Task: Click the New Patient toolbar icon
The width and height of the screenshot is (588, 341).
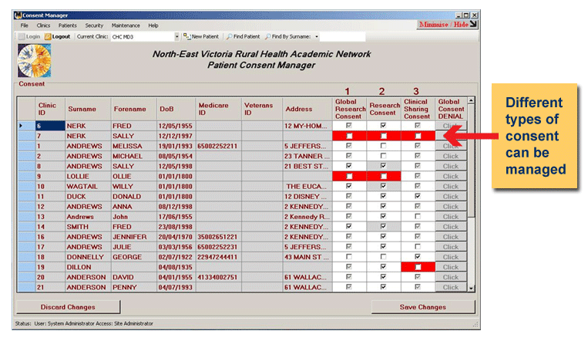Action: click(186, 36)
